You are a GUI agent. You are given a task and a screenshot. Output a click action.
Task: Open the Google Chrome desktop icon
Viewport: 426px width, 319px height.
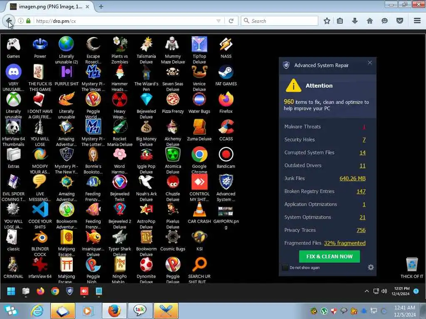click(199, 155)
